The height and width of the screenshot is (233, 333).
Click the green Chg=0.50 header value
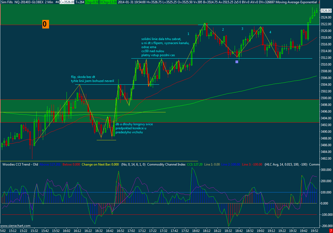(x=92, y=2)
